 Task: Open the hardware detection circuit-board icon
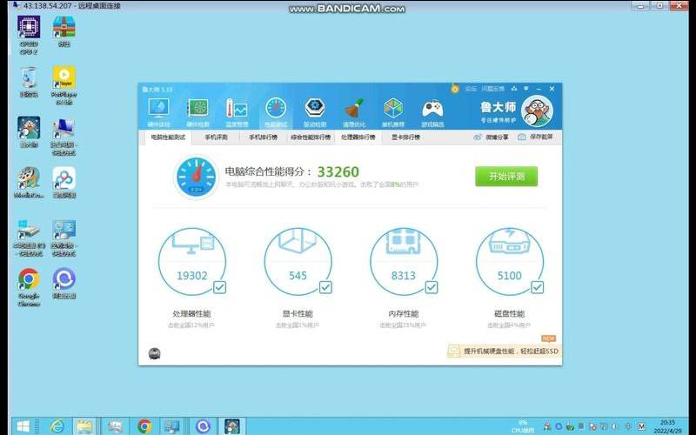(198, 108)
